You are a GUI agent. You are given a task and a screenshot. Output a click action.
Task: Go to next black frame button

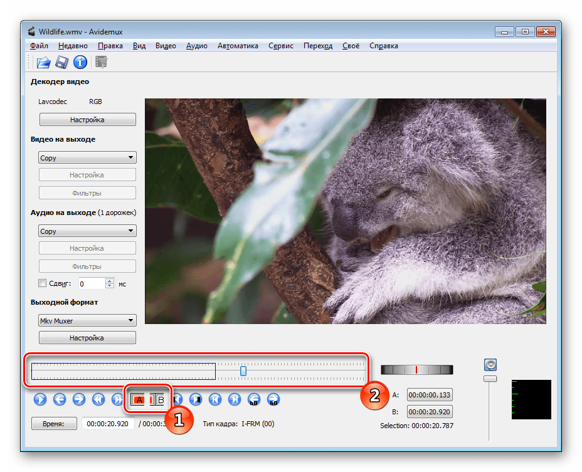pos(196,399)
